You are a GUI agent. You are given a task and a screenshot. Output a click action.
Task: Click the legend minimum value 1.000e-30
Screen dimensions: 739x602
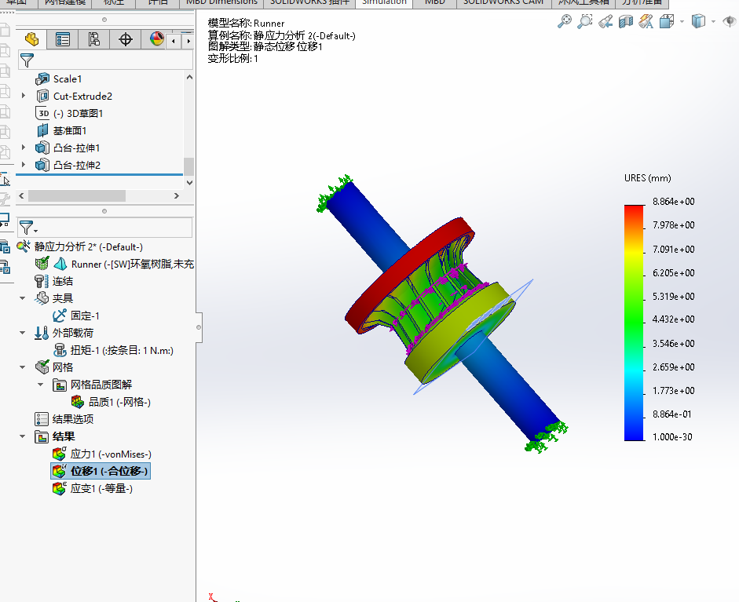pos(672,437)
